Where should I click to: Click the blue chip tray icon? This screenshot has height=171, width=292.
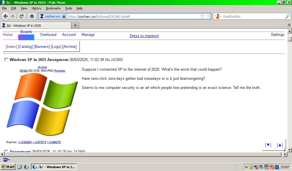point(277,167)
